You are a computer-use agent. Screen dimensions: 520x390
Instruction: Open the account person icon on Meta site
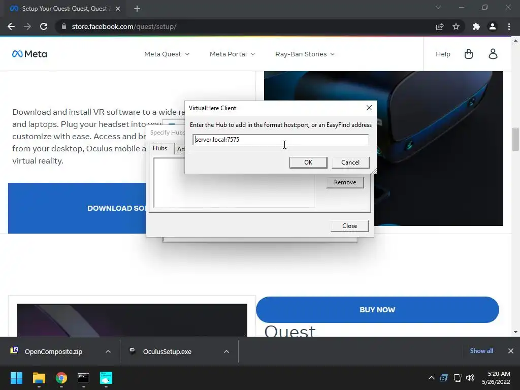tap(493, 54)
